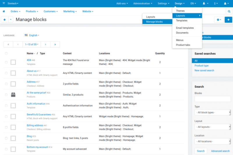The width and height of the screenshot is (233, 155).
Task: Choose Product tabs in Design menu
Action: pyautogui.click(x=183, y=45)
